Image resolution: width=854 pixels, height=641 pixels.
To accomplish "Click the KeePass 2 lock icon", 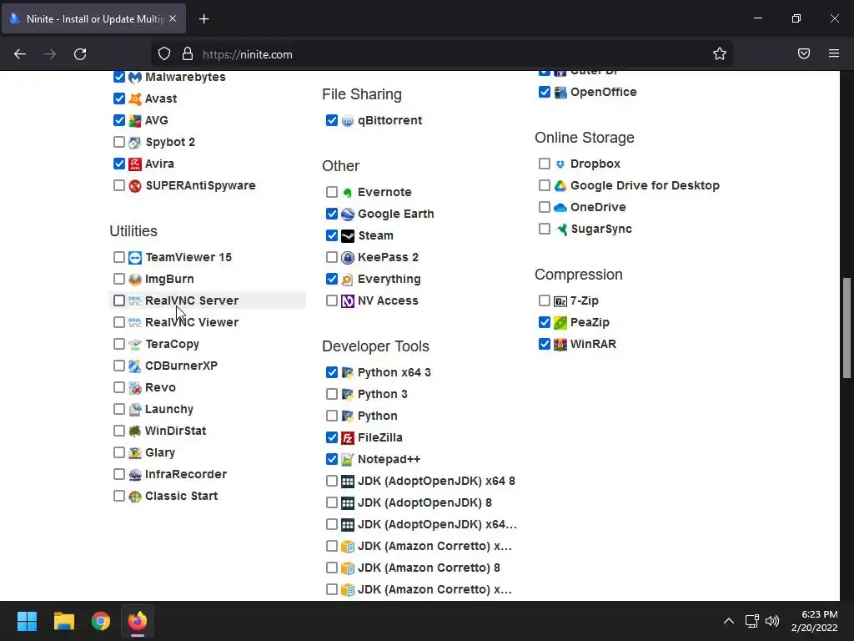I will [x=348, y=257].
